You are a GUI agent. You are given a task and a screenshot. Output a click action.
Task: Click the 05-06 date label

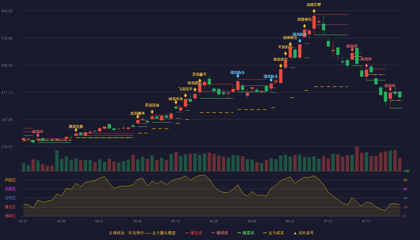pyautogui.click(x=137, y=221)
